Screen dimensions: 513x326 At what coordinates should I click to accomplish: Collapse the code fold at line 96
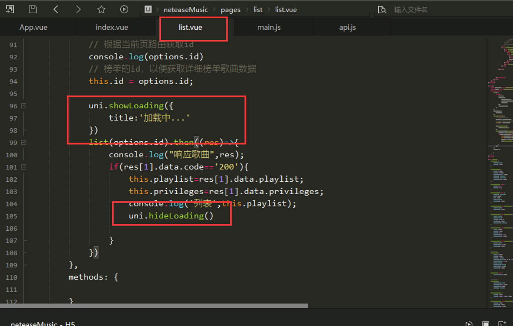24,106
